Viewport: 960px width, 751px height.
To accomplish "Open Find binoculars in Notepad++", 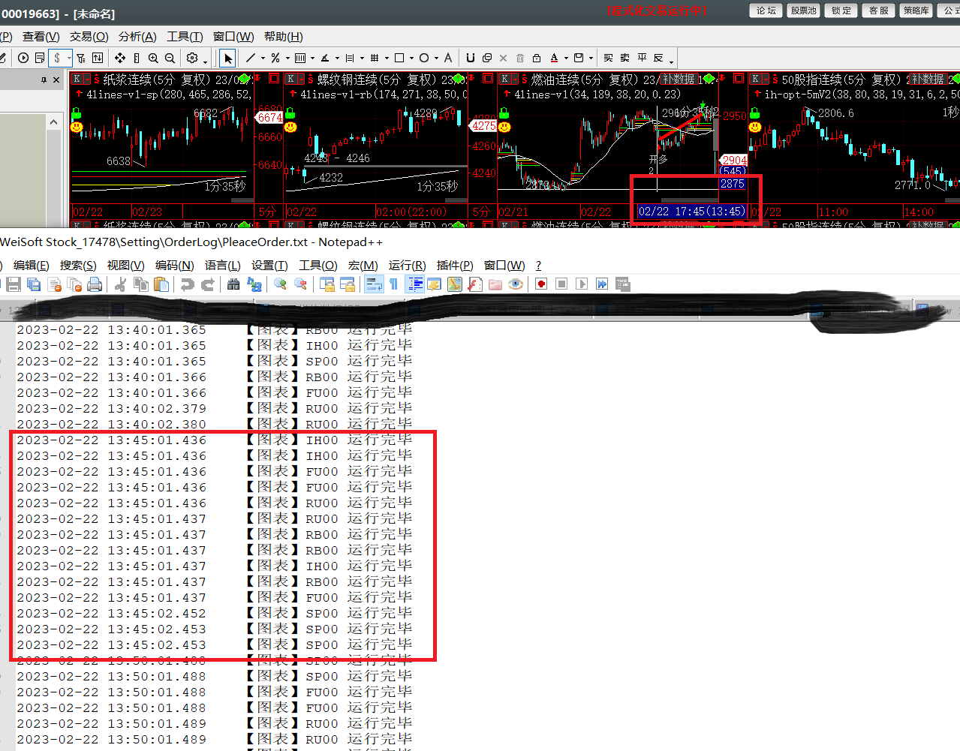I will [x=233, y=284].
